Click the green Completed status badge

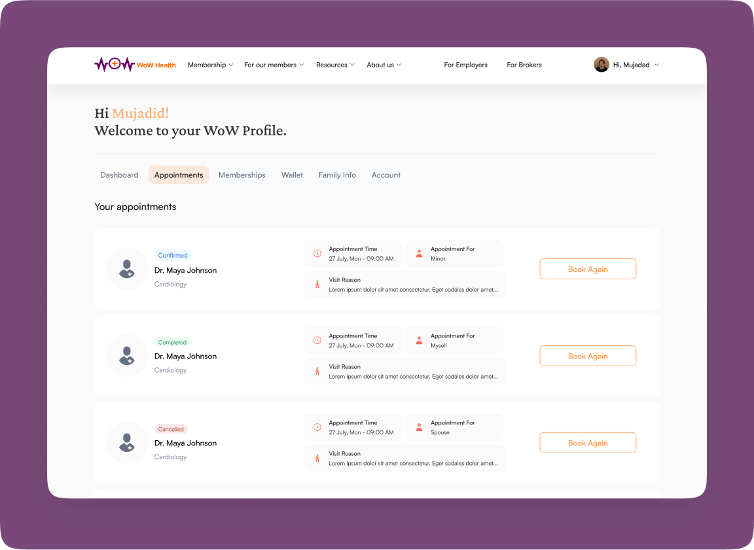173,343
